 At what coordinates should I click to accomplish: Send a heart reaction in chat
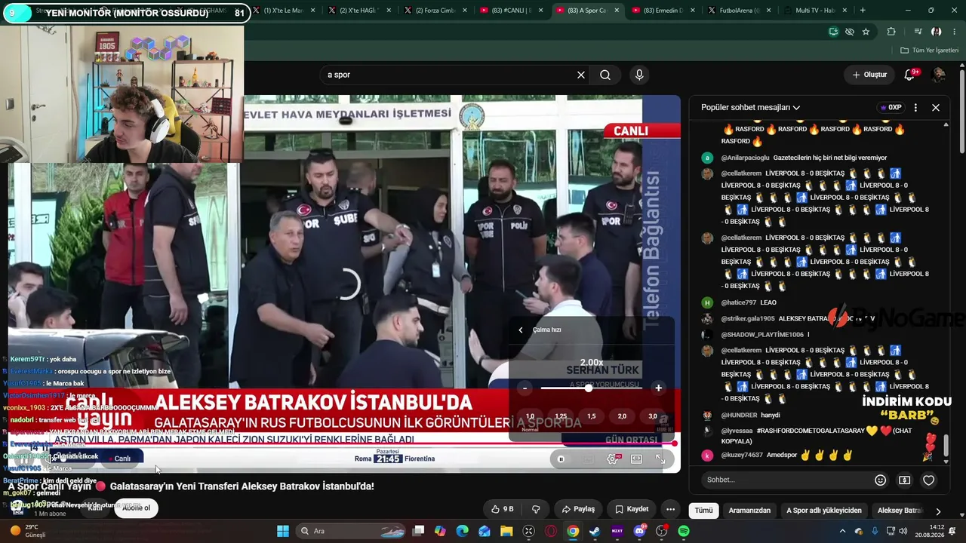[x=929, y=480]
